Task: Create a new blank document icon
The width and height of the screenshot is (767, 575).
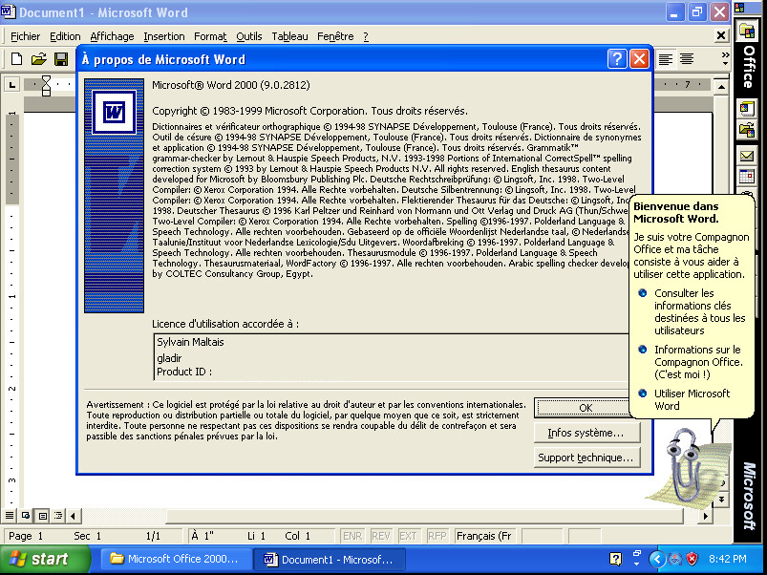Action: pos(16,59)
